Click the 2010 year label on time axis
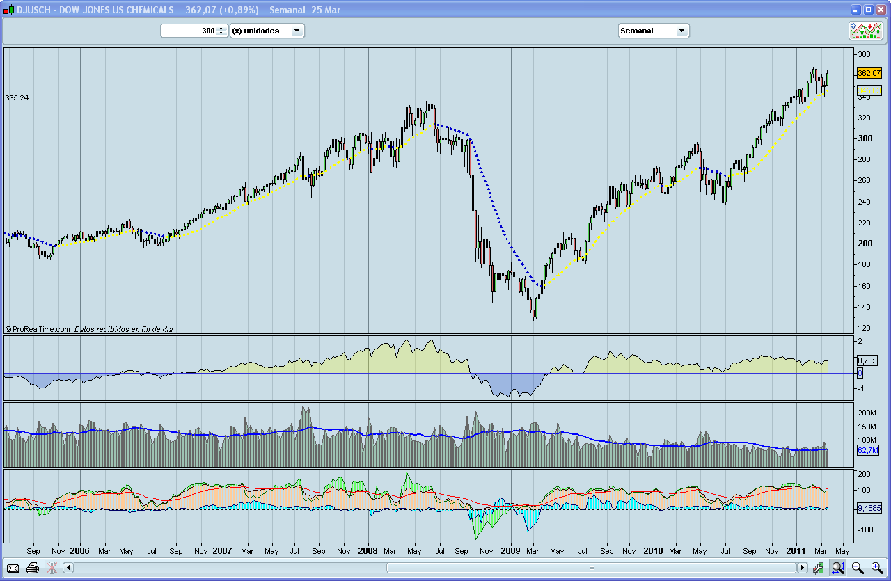The width and height of the screenshot is (891, 581). [x=654, y=550]
